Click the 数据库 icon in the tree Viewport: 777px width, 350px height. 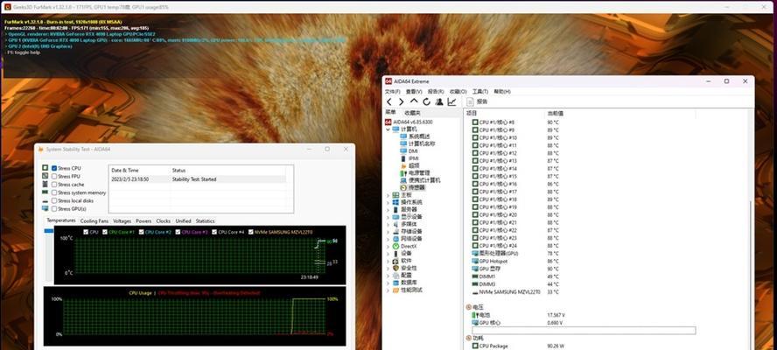pyautogui.click(x=395, y=283)
